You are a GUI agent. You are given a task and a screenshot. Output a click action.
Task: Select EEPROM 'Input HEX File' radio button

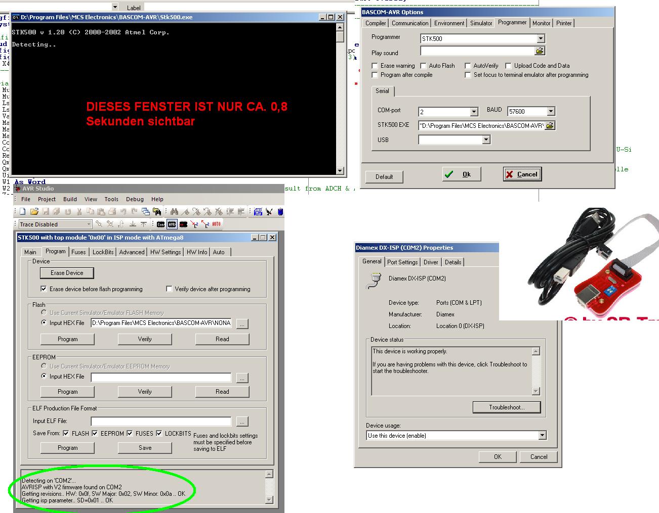44,376
